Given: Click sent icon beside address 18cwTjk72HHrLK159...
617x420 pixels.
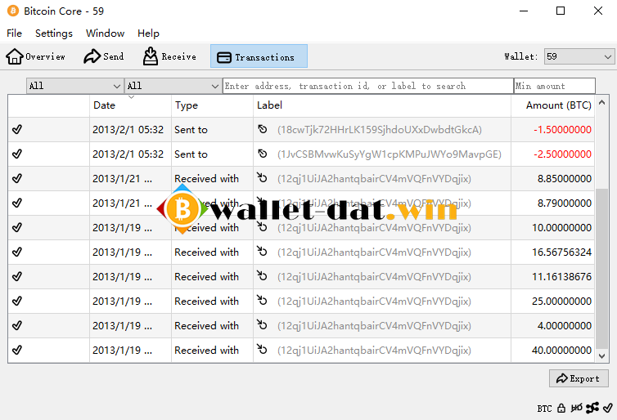Looking at the screenshot, I should 263,129.
